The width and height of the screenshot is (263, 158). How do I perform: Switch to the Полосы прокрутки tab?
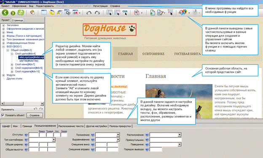click(120, 126)
